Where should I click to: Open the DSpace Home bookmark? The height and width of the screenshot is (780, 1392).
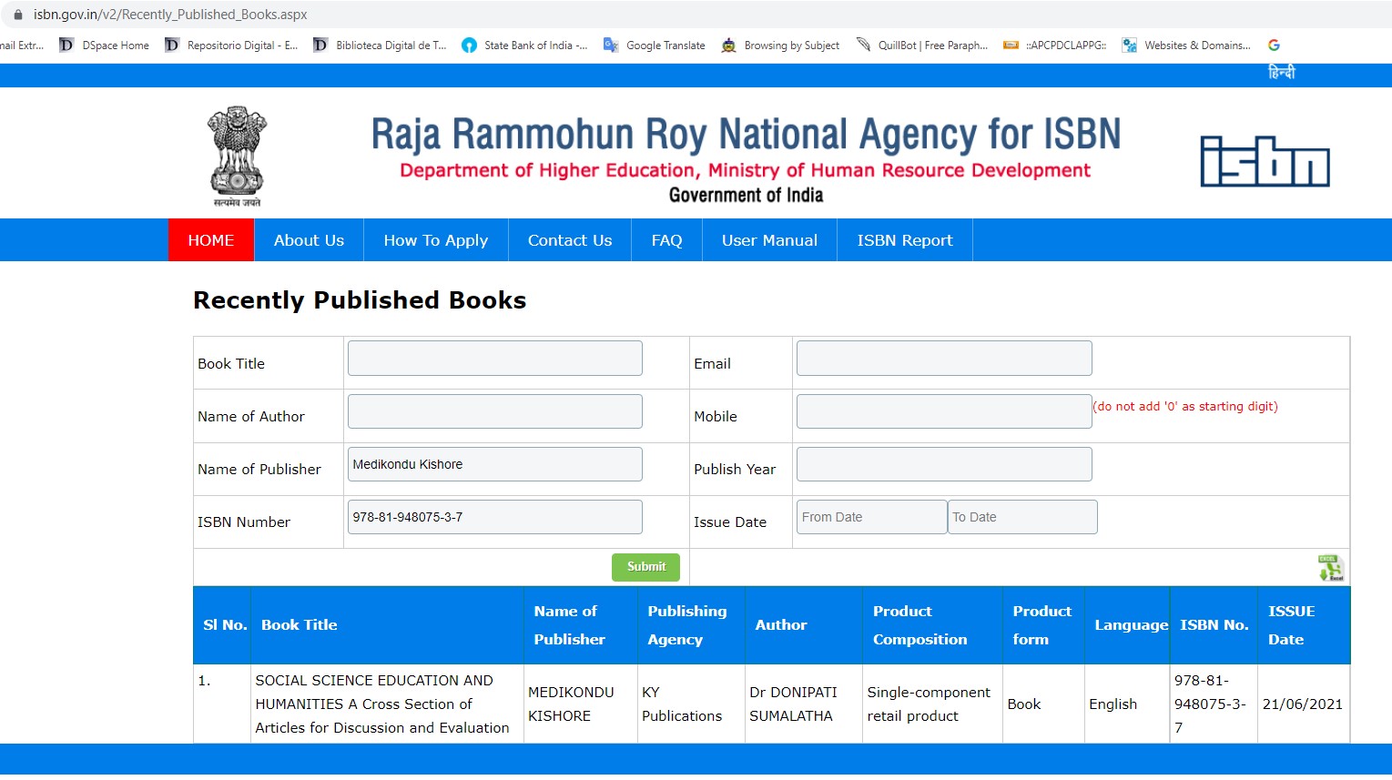click(x=105, y=46)
